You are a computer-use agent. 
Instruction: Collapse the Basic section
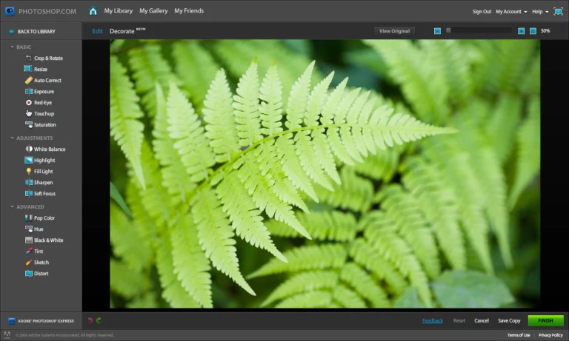(x=12, y=47)
